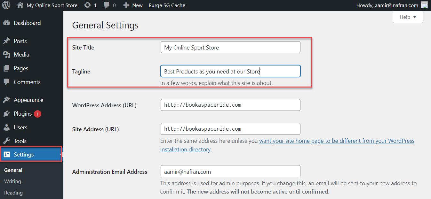Click the Appearance paintbrush icon
Screen dimensions: 431x199
click(6, 100)
